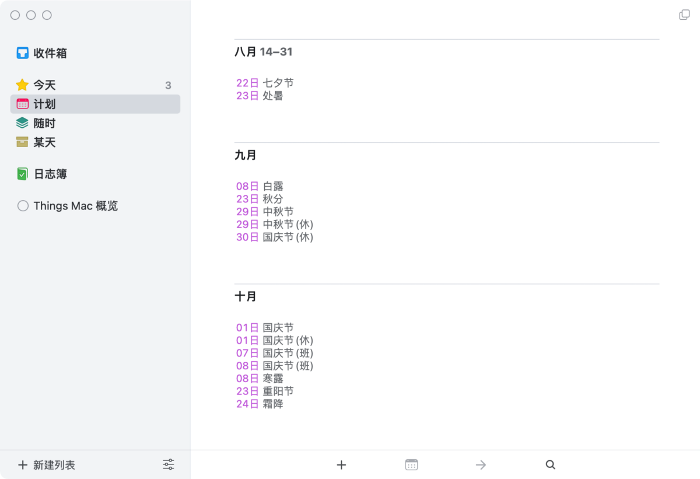Open the 某天 list
This screenshot has height=479, width=700.
(x=95, y=142)
